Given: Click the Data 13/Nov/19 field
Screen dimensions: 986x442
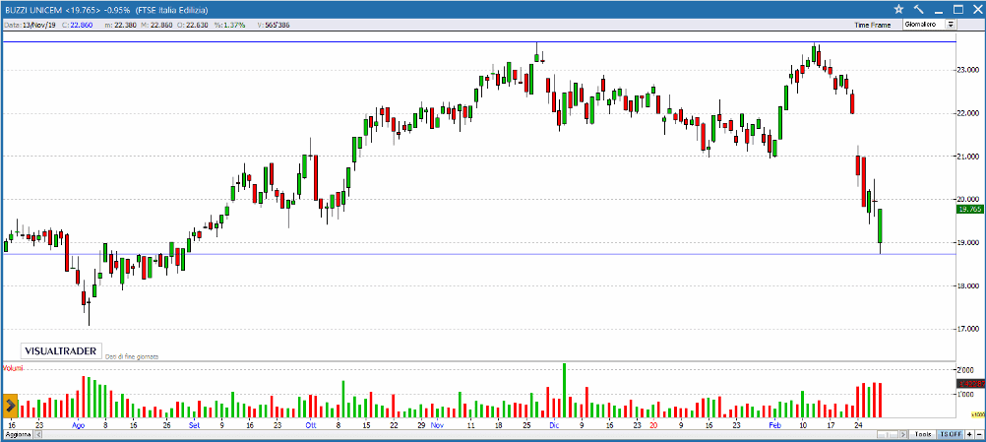Looking at the screenshot, I should [30, 25].
